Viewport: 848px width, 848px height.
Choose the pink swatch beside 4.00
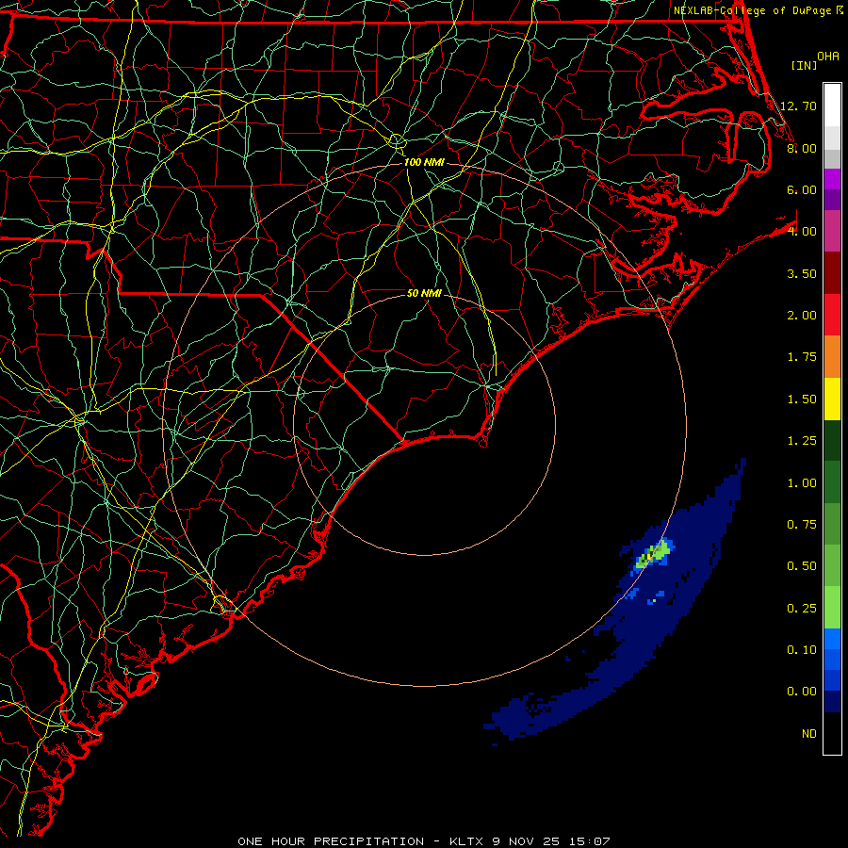click(x=832, y=231)
